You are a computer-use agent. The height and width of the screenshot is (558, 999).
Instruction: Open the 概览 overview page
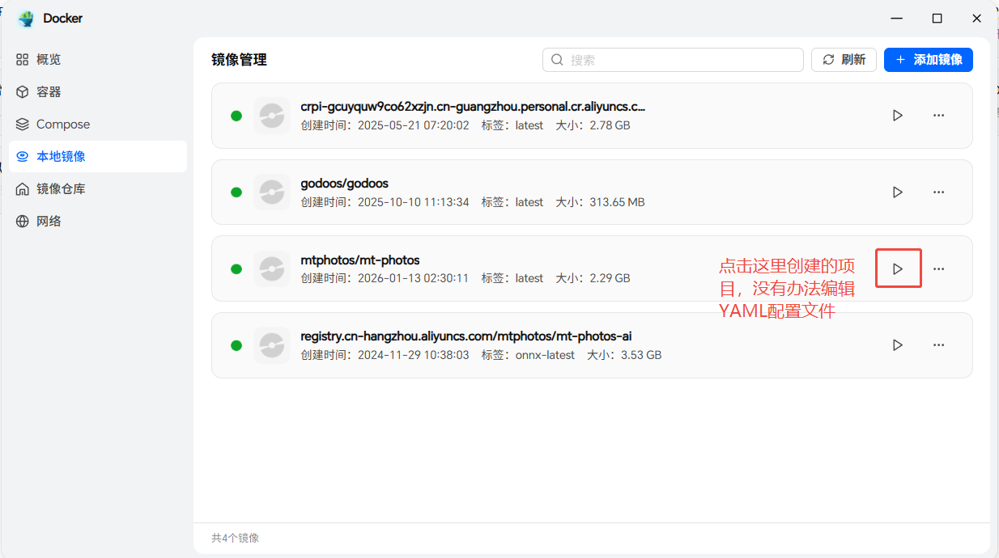98,60
